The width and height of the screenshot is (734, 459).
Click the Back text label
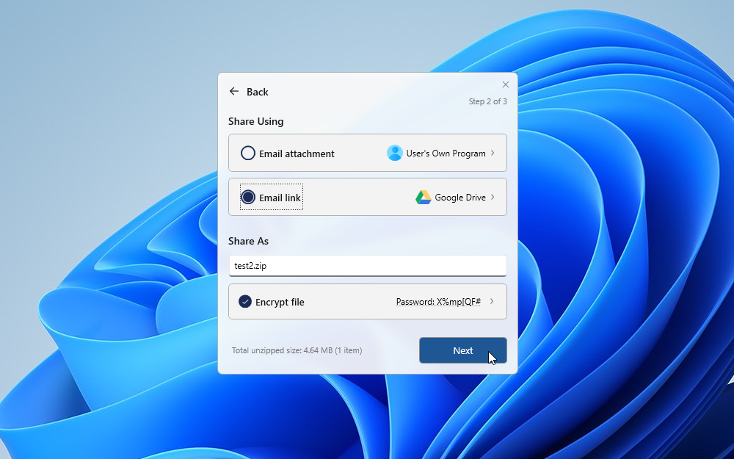(258, 92)
